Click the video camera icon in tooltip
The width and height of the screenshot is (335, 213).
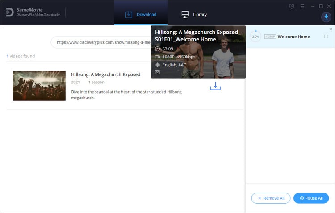tap(157, 57)
